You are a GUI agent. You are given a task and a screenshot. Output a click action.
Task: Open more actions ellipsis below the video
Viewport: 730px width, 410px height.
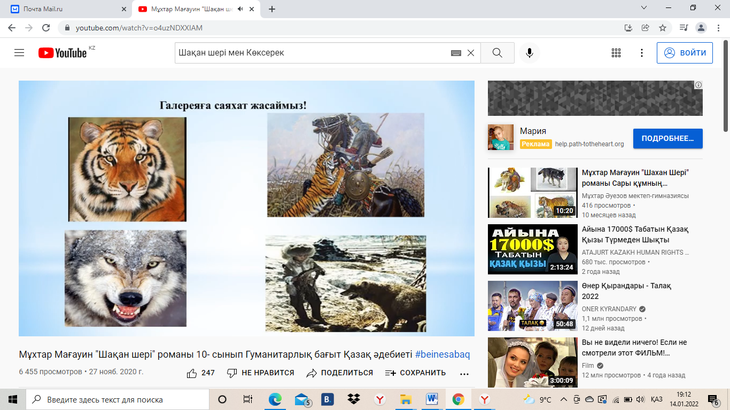(464, 374)
